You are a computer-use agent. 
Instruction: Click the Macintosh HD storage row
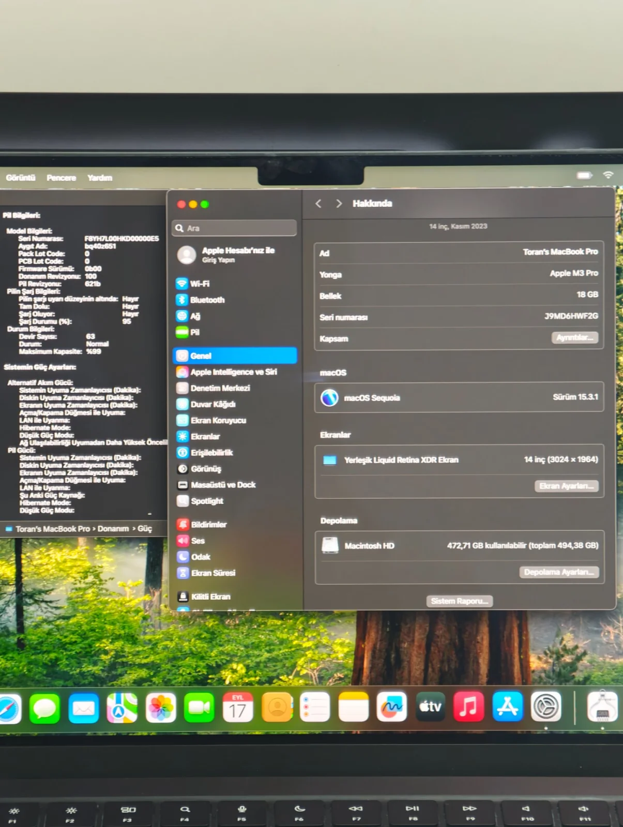point(459,545)
